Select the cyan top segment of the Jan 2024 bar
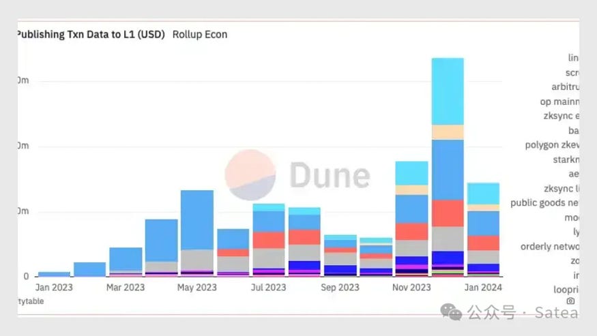This screenshot has height=336, width=597. click(483, 194)
